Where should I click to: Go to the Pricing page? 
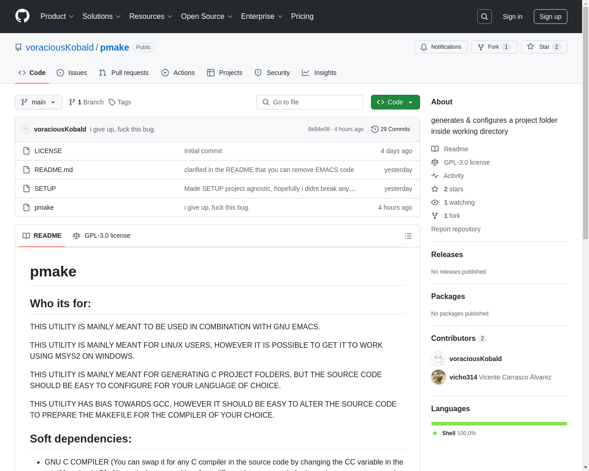[302, 17]
